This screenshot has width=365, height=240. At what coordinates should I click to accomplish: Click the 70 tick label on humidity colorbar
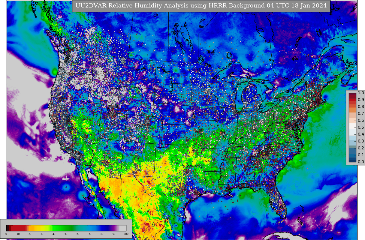pyautogui.click(x=90, y=234)
